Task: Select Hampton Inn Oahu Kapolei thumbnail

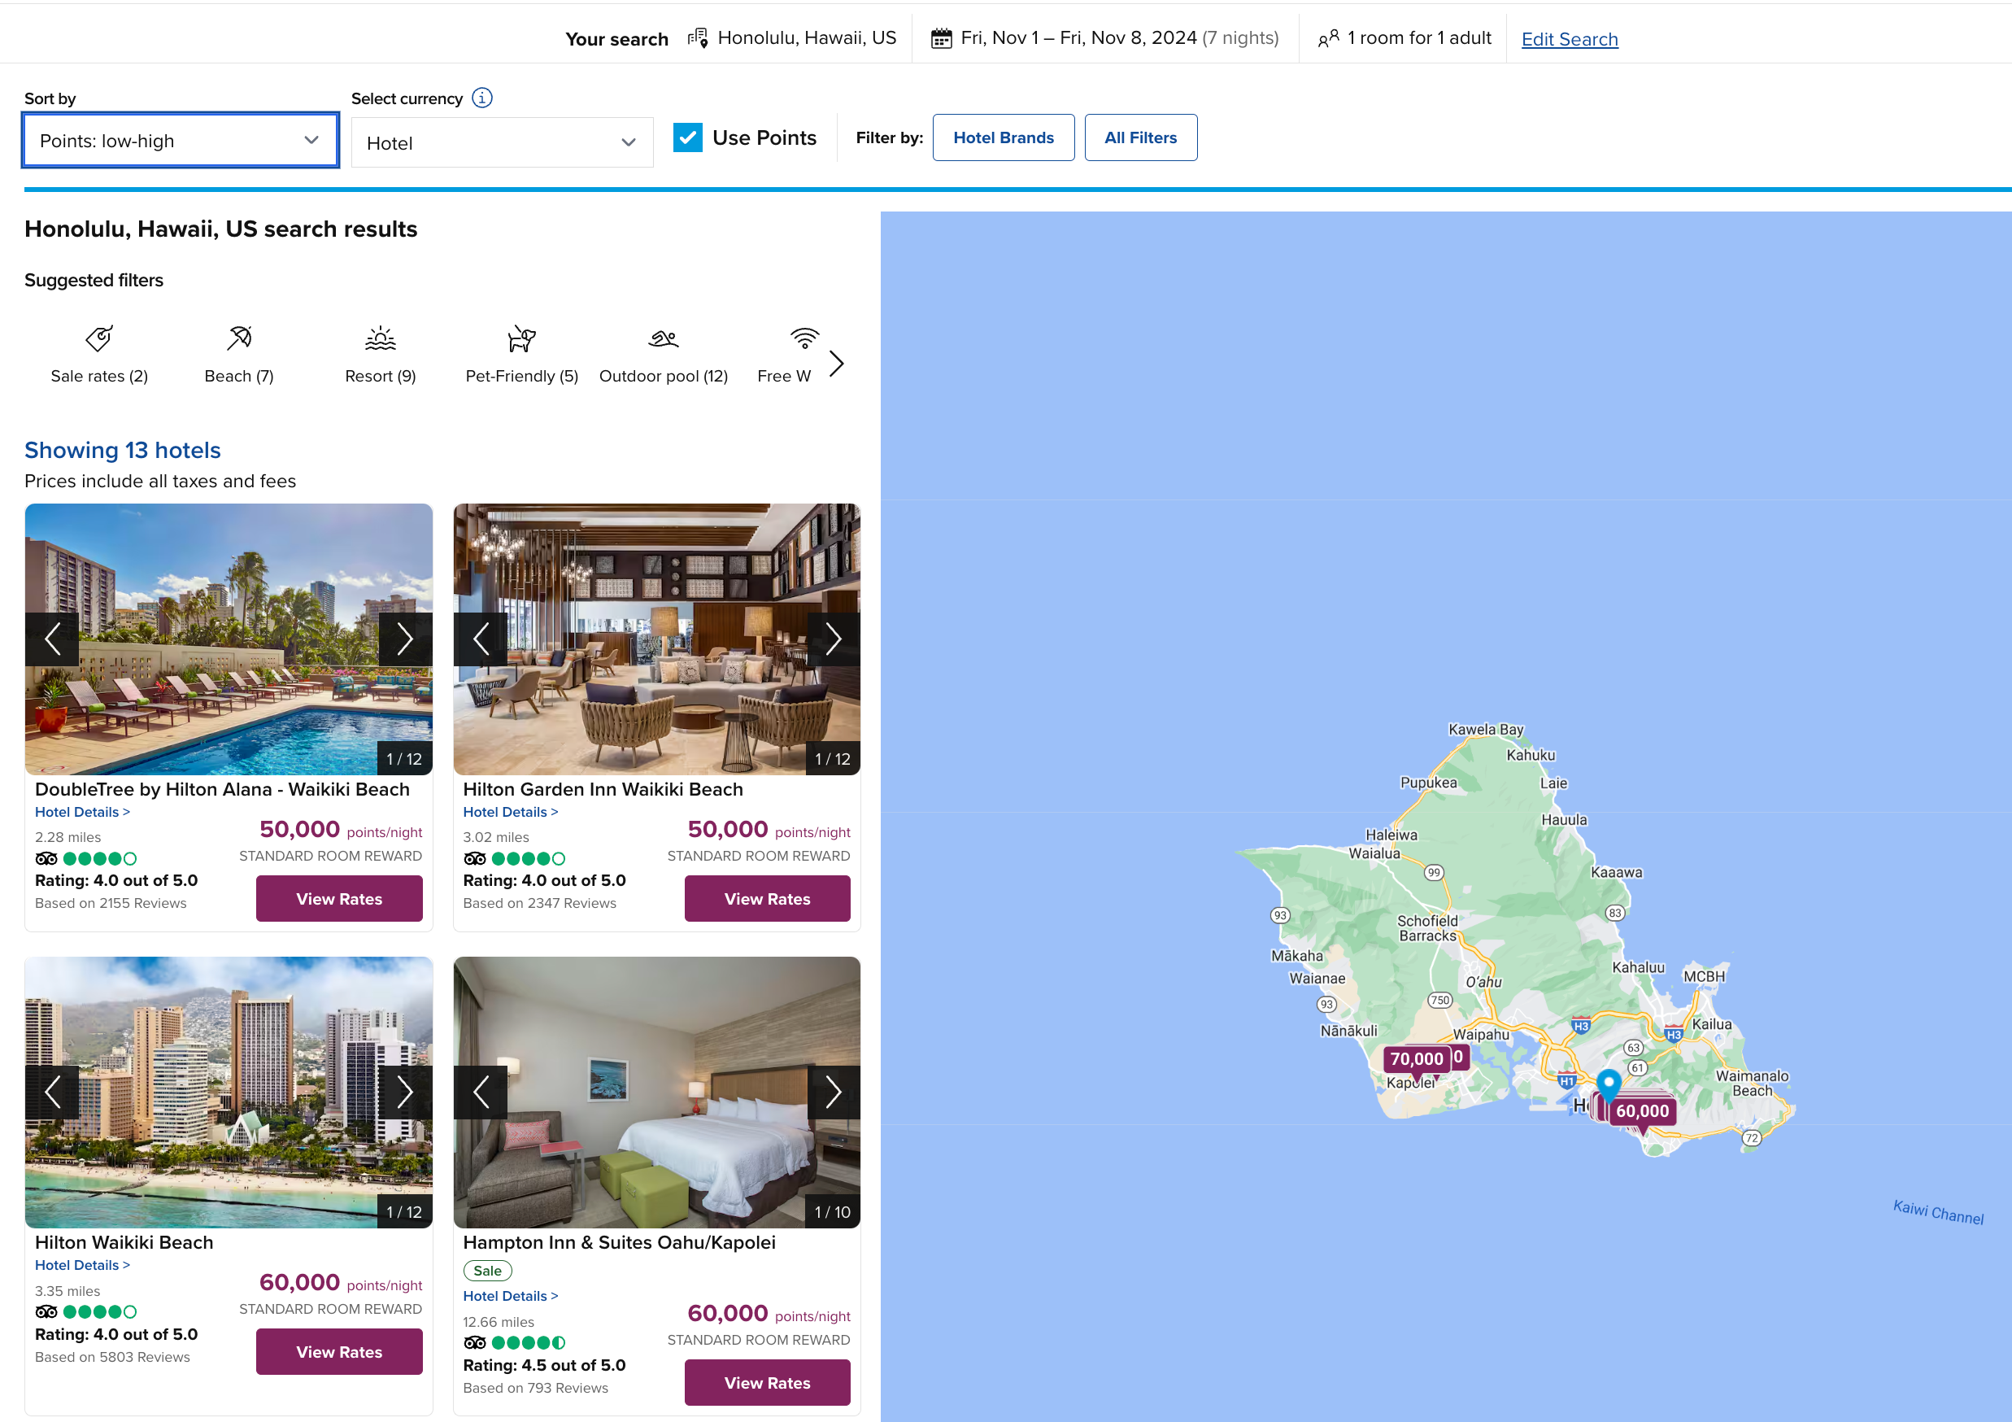Action: (659, 1093)
